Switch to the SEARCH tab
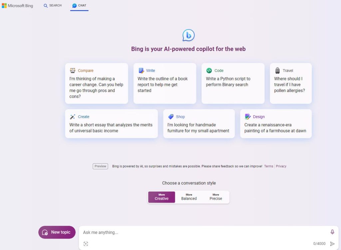This screenshot has width=341, height=250. tap(52, 5)
